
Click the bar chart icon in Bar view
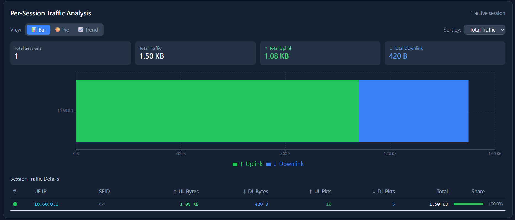[34, 30]
